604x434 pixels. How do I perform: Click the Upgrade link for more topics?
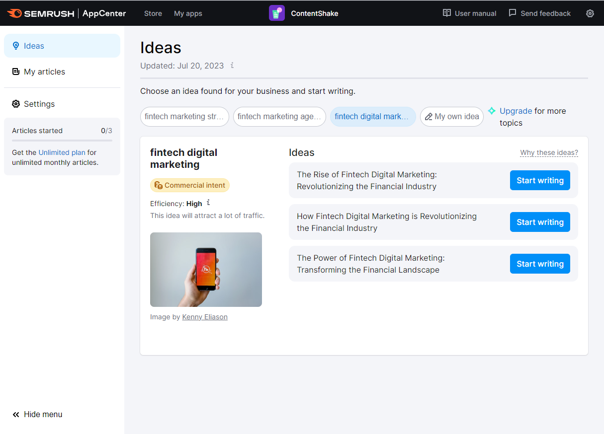point(516,111)
